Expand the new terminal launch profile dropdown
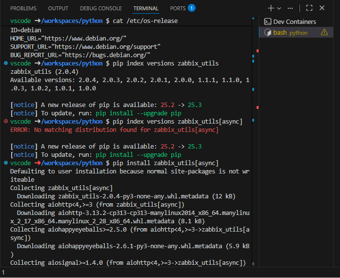Image resolution: width=340 pixels, height=278 pixels. (279, 8)
